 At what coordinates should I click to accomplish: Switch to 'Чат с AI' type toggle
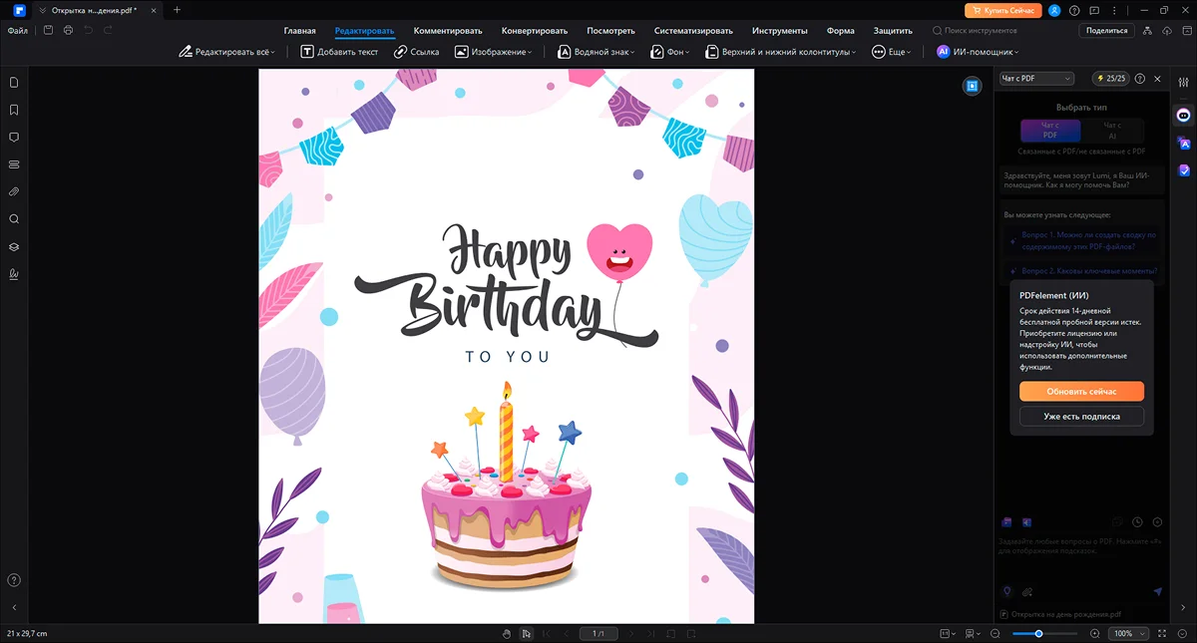click(1111, 131)
